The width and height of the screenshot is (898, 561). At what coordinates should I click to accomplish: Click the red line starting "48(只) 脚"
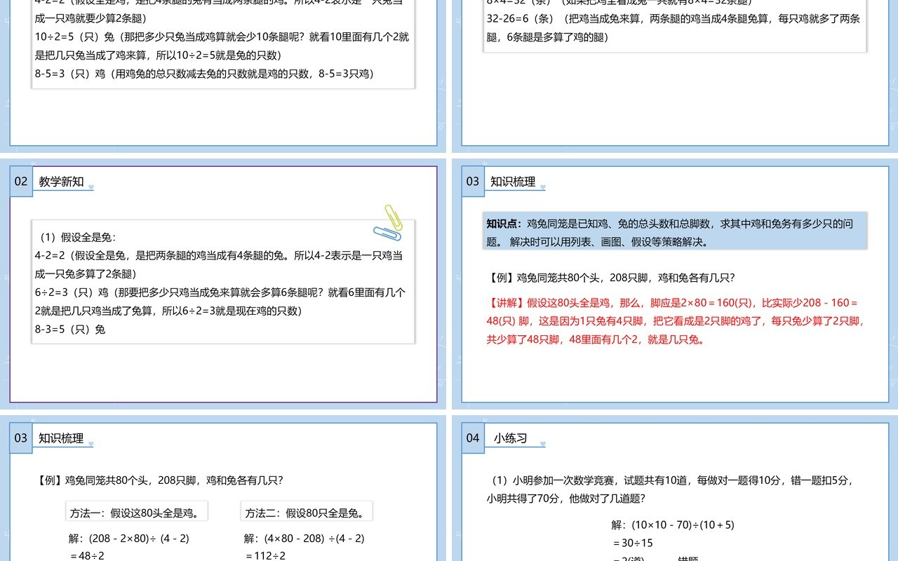point(677,321)
